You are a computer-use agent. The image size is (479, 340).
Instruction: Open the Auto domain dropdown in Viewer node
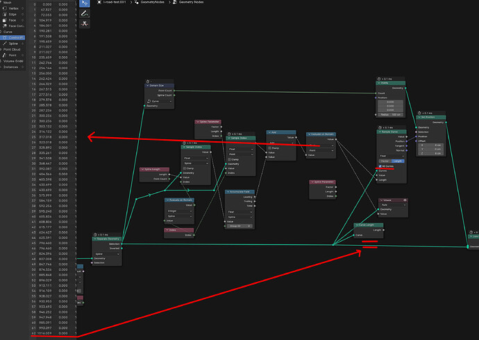(x=394, y=205)
